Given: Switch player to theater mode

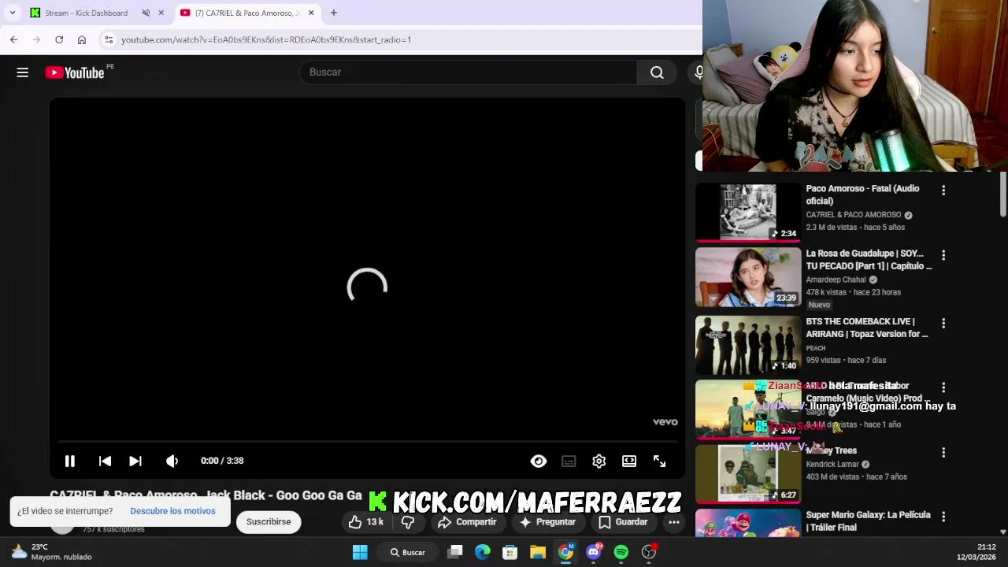Looking at the screenshot, I should (629, 461).
